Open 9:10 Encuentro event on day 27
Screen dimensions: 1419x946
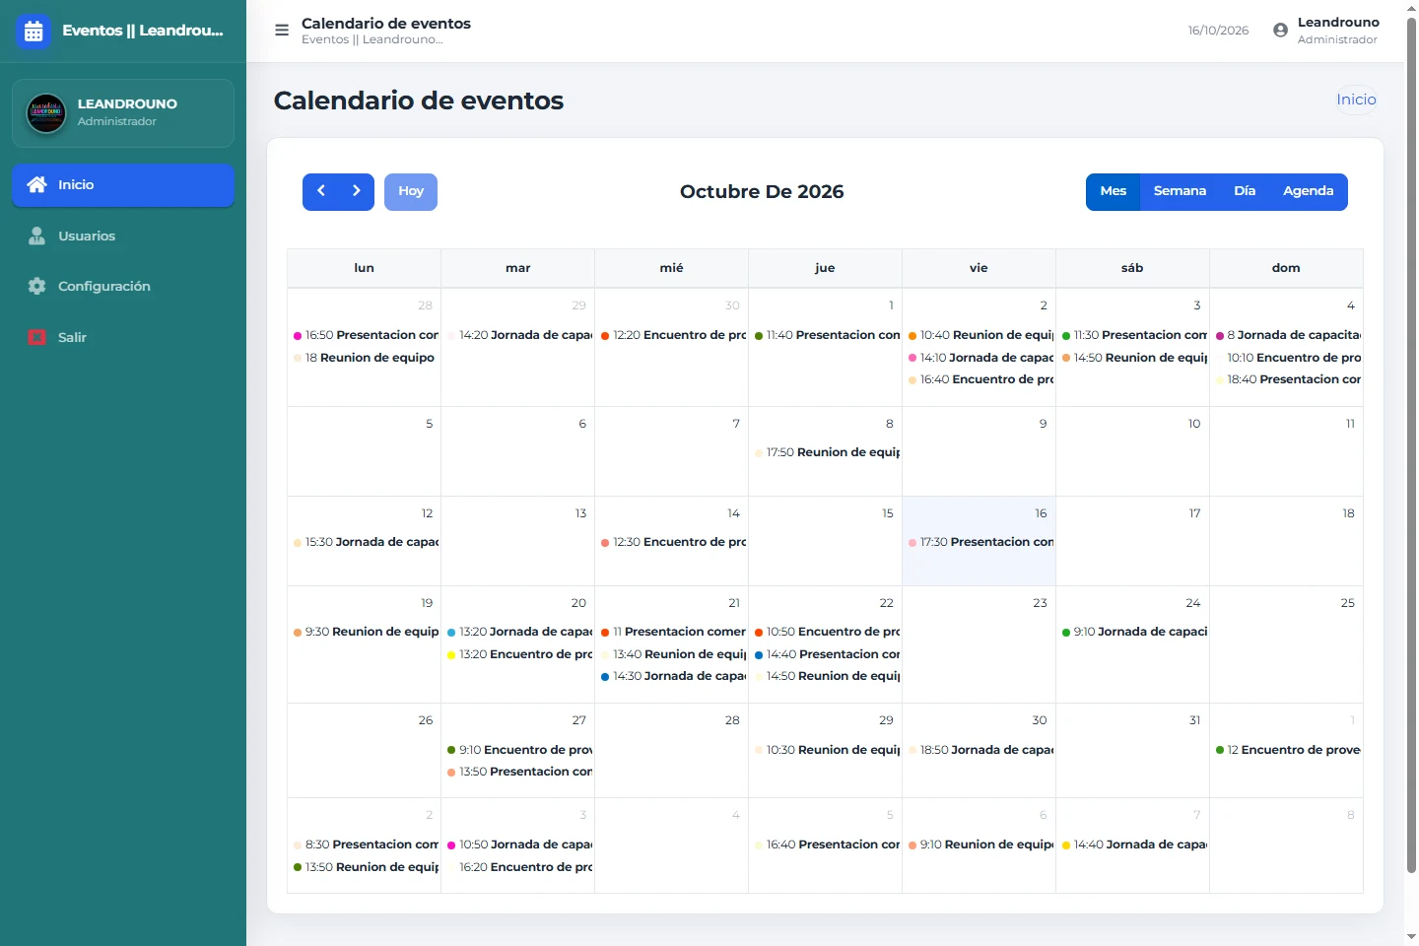coord(518,750)
